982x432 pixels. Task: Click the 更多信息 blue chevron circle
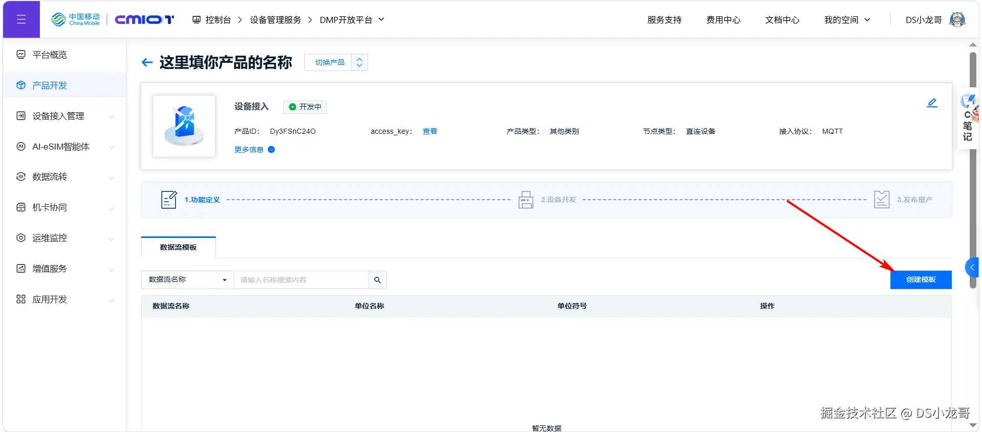coord(272,150)
